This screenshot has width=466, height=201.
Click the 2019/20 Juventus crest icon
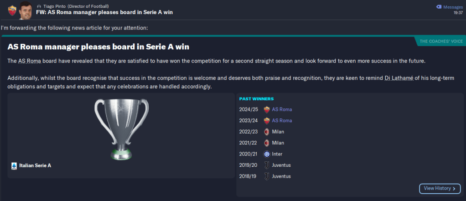266,165
